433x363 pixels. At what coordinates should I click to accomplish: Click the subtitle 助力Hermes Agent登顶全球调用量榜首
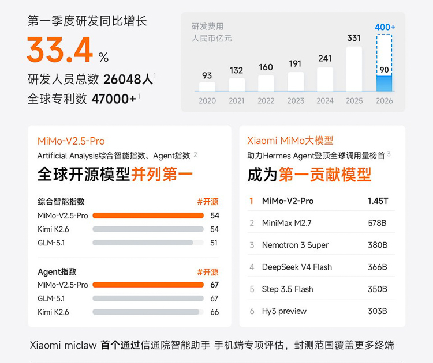point(316,156)
